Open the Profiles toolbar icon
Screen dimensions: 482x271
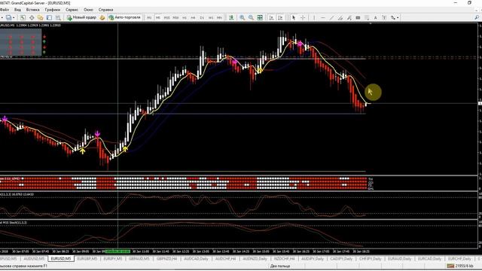click(x=8, y=17)
